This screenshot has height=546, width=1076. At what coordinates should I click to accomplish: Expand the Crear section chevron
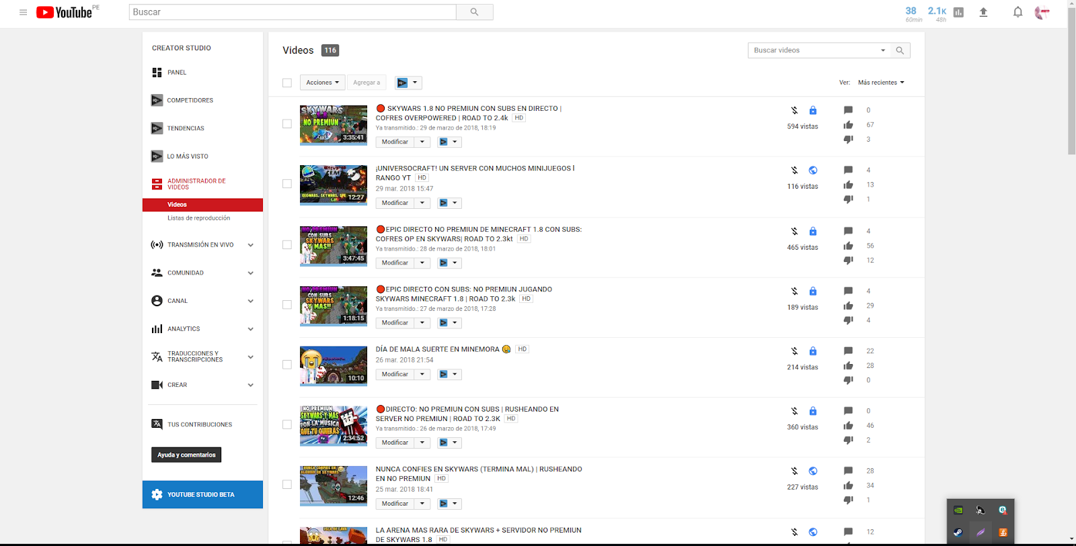tap(250, 385)
